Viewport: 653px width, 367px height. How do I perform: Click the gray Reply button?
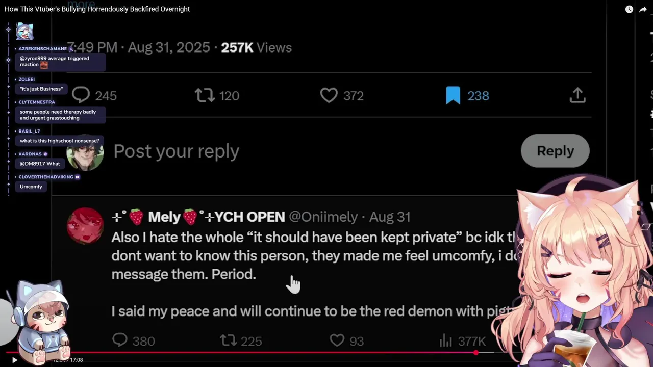555,151
